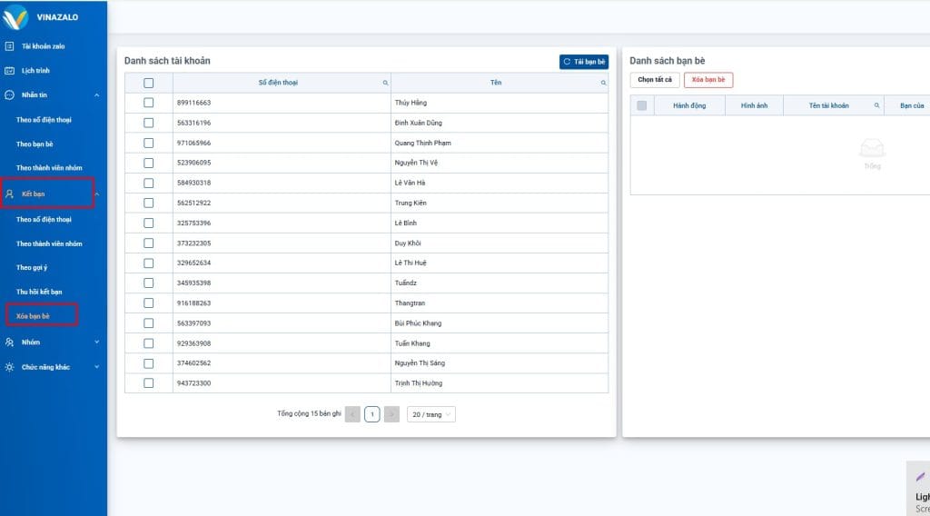Image resolution: width=930 pixels, height=516 pixels.
Task: Click the Chức năng khác gear icon
Action: [9, 367]
